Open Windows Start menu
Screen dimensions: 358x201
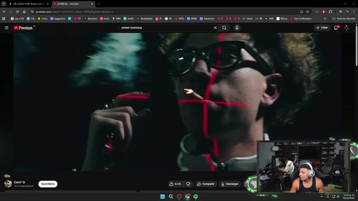point(162,197)
